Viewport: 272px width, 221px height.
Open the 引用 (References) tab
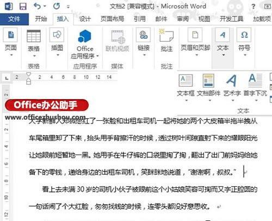click(140, 19)
